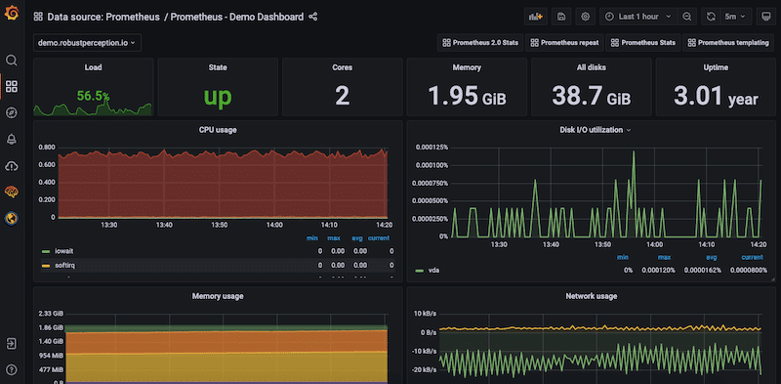Expand the demo.robustperception.io host selector
This screenshot has width=781, height=384.
[x=87, y=43]
